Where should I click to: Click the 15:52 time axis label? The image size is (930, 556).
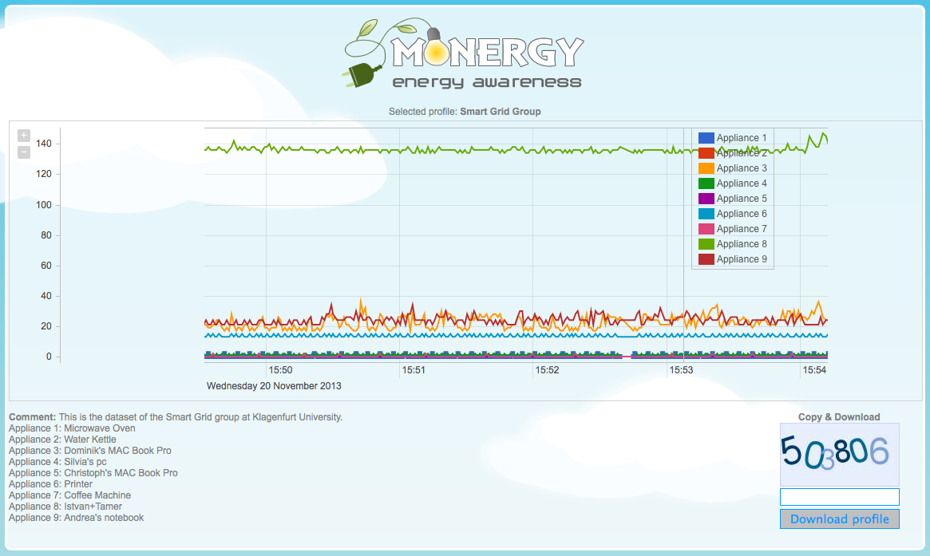tap(547, 370)
